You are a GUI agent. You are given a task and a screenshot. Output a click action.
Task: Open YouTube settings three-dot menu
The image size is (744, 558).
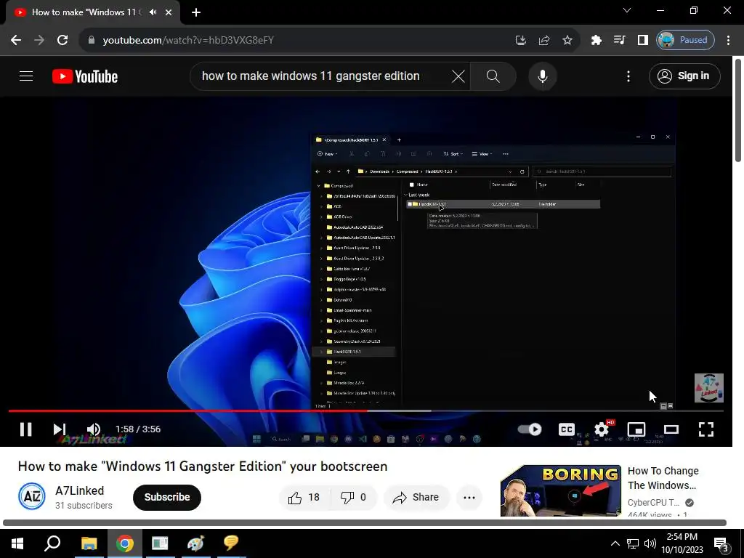(628, 76)
